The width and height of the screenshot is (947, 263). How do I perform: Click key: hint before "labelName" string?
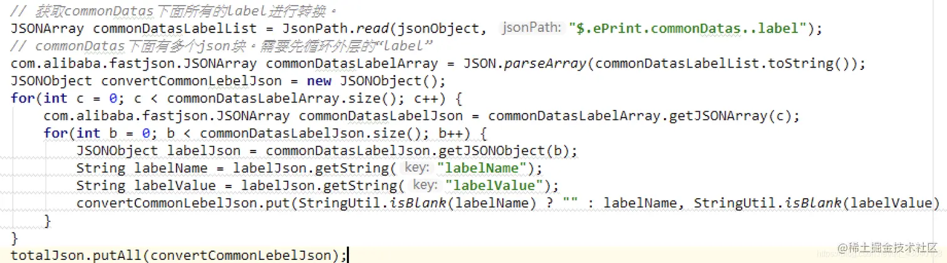(x=415, y=167)
